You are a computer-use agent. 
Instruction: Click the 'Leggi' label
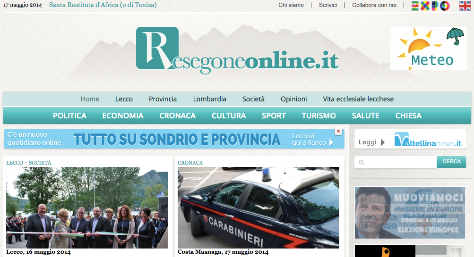[367, 142]
